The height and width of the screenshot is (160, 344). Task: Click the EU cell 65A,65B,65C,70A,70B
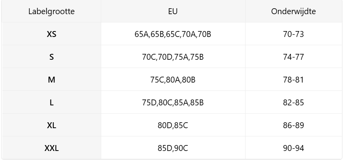pyautogui.click(x=173, y=34)
